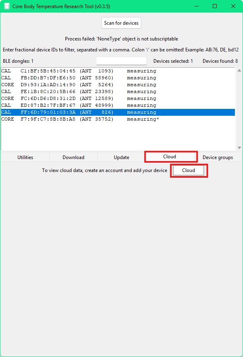Image resolution: width=243 pixels, height=357 pixels.
Task: Click device list scroll up arrow
Action: 239,70
